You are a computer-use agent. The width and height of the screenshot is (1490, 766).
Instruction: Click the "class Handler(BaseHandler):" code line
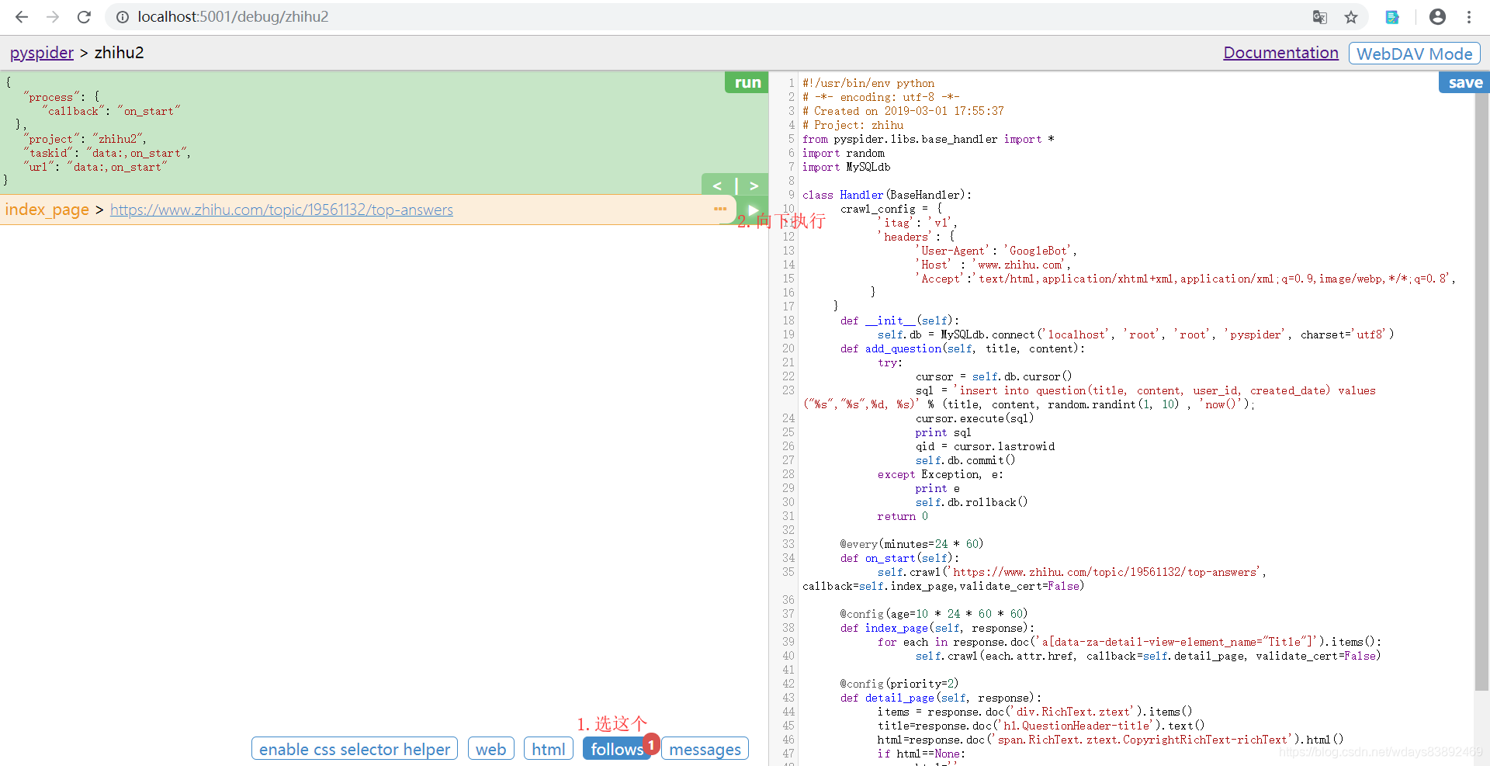[887, 195]
